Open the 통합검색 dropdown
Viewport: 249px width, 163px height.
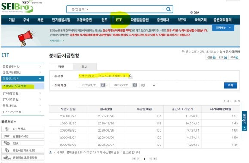pyautogui.click(x=80, y=9)
